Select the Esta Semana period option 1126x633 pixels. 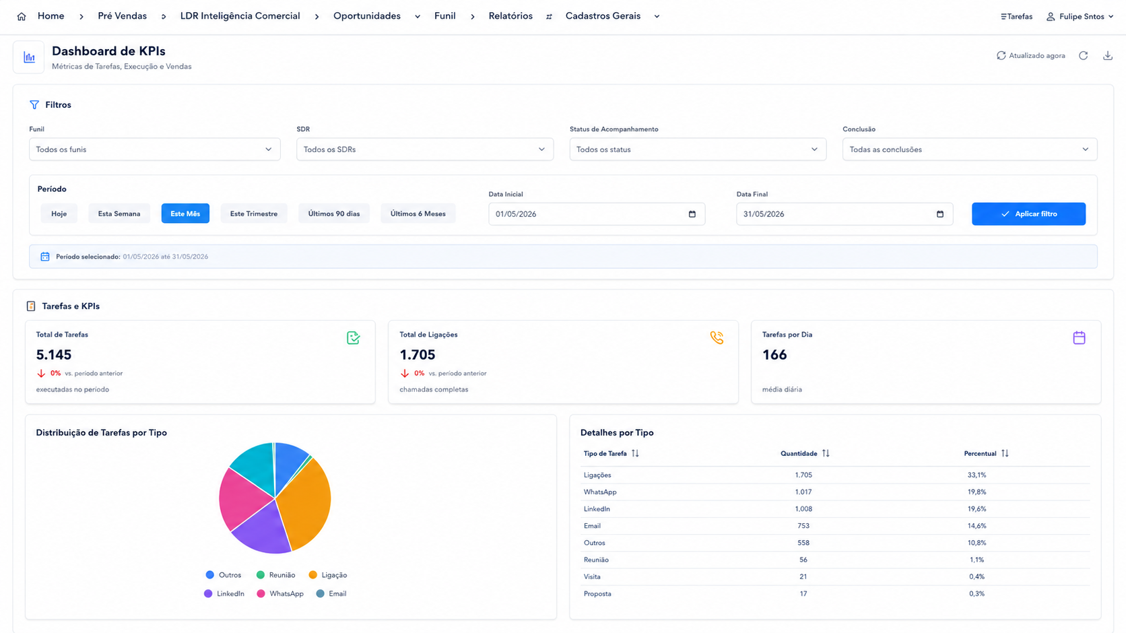(119, 213)
